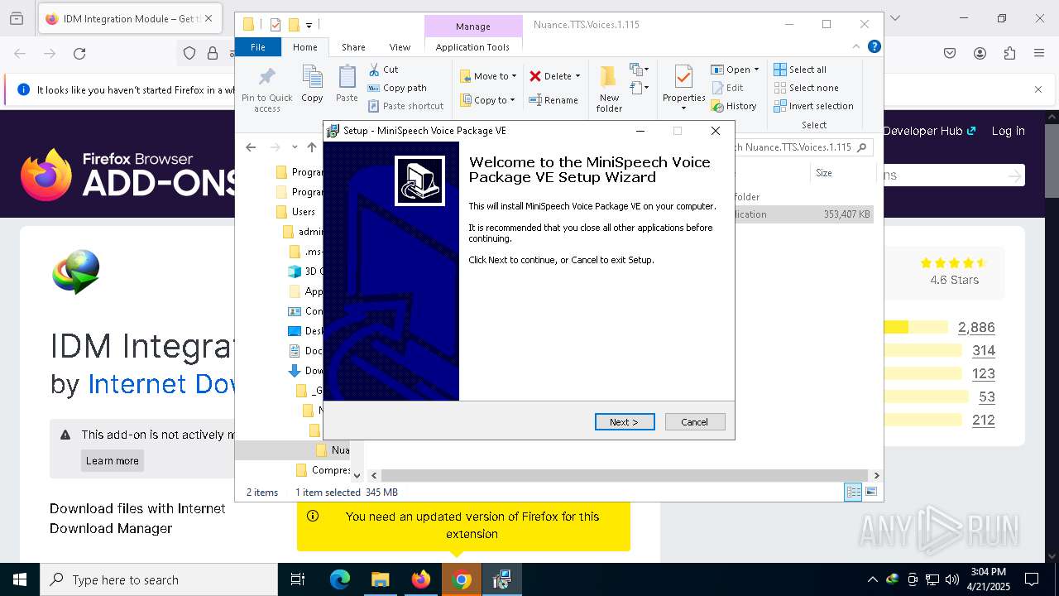Open Task View on taskbar
Image resolution: width=1059 pixels, height=596 pixels.
click(298, 579)
